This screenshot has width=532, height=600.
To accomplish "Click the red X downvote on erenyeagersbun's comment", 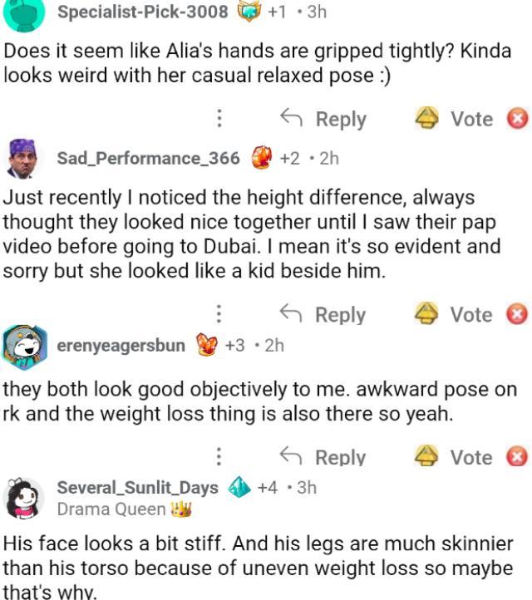I will (518, 456).
